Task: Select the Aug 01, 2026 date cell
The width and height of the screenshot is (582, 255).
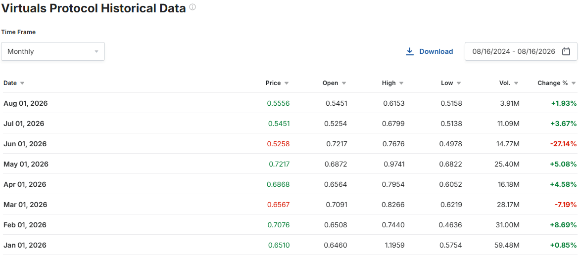Action: pyautogui.click(x=26, y=103)
